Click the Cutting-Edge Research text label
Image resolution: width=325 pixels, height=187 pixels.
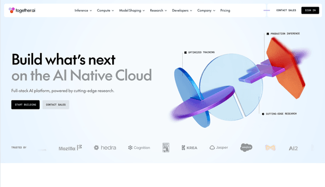(281, 114)
